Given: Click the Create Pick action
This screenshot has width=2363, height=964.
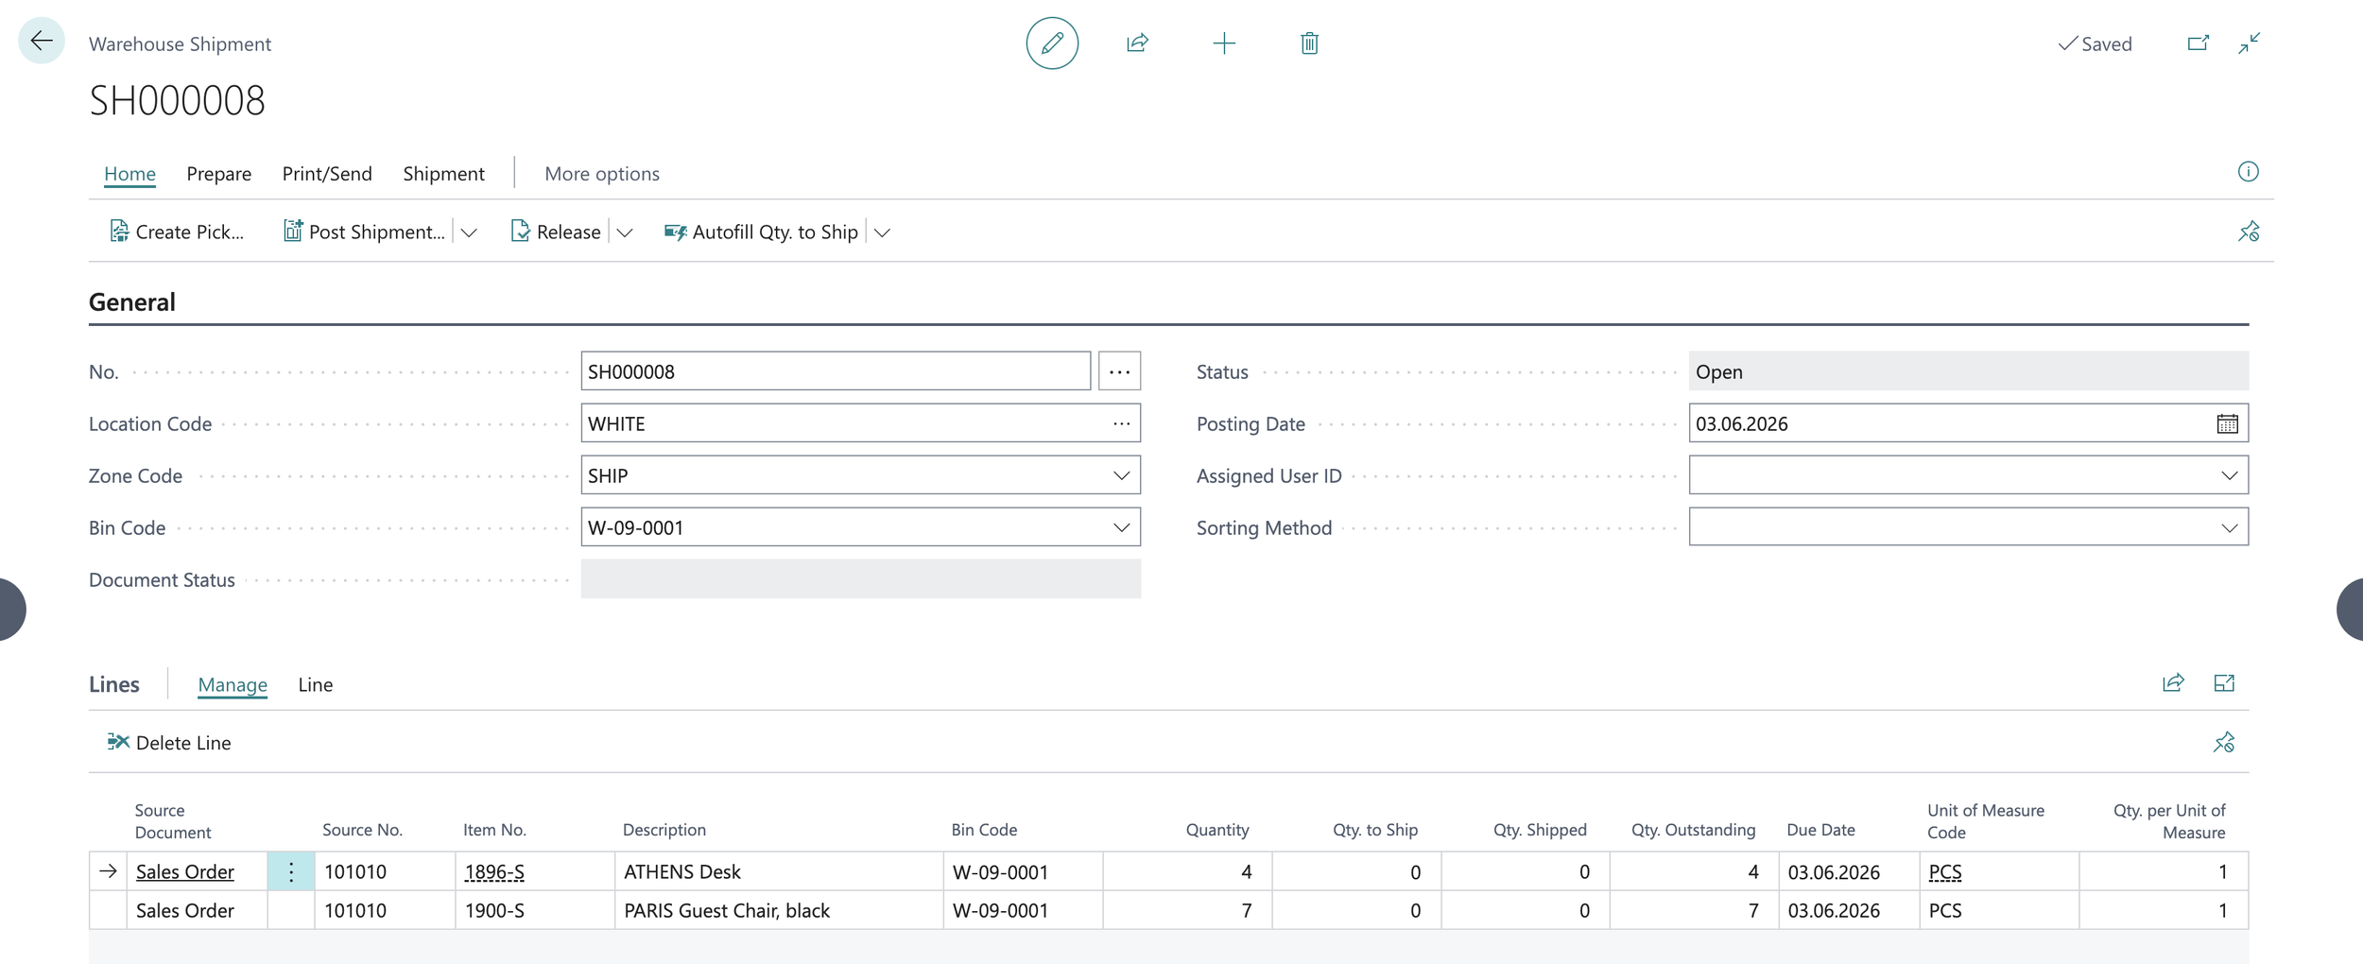Looking at the screenshot, I should tap(177, 232).
